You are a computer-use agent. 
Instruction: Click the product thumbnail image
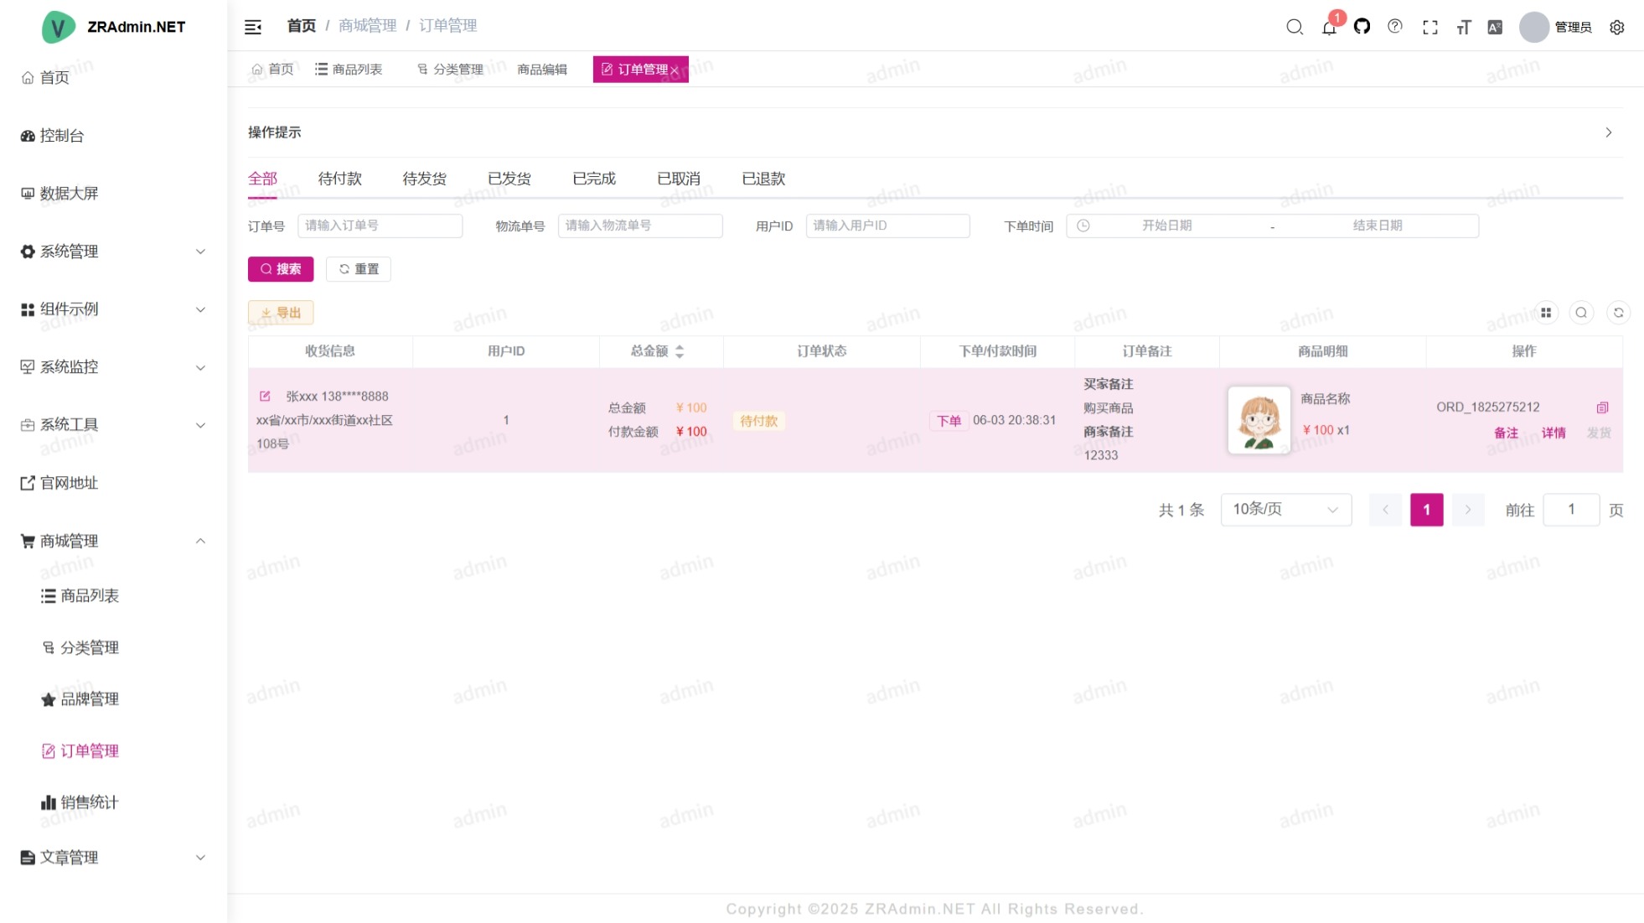(1259, 420)
